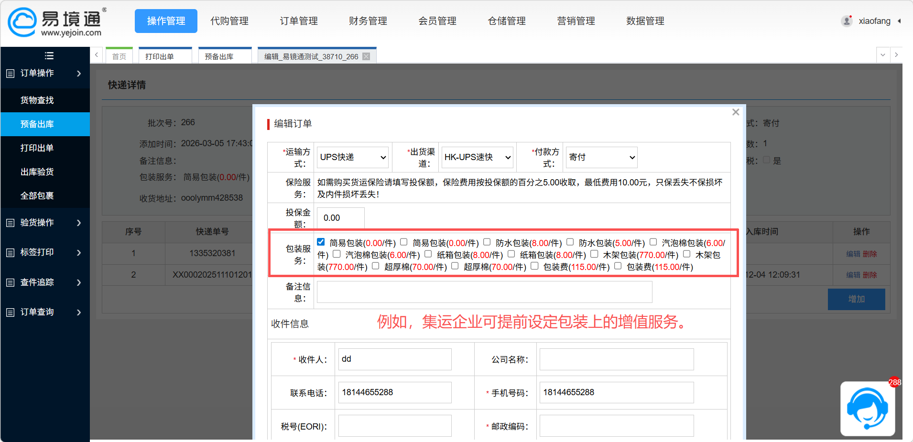Switch to the 首页 tab
This screenshot has height=442, width=913.
[119, 56]
